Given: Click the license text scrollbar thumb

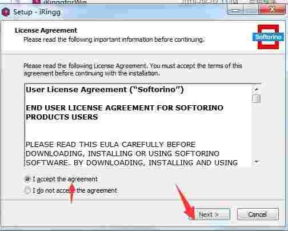Looking at the screenshot, I should tap(257, 98).
